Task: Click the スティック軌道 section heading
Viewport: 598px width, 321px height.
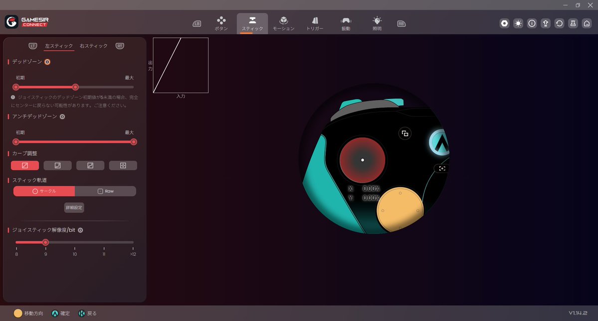Action: pyautogui.click(x=29, y=180)
